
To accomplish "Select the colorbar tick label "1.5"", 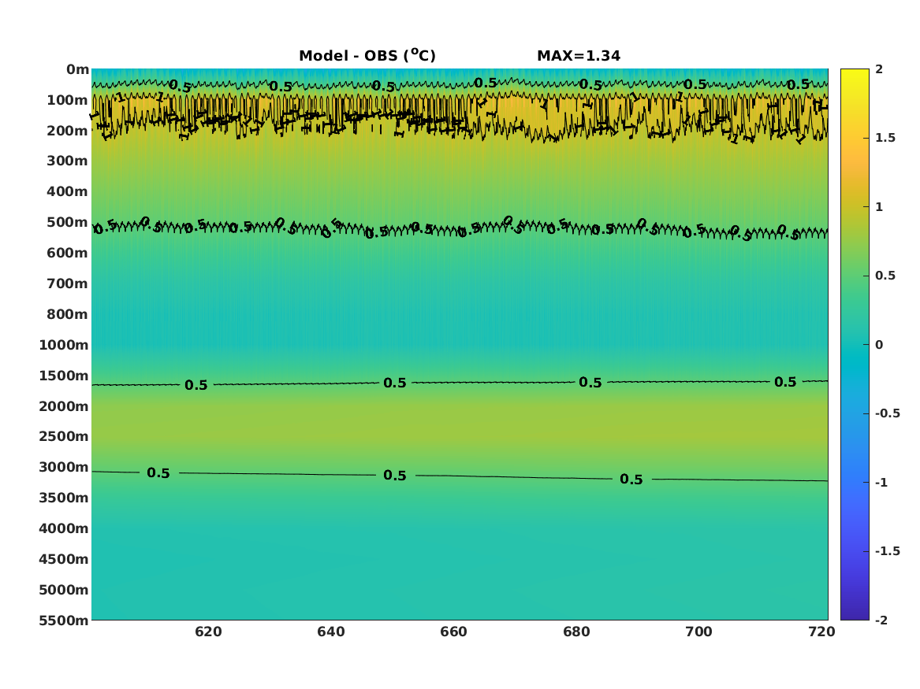I will point(885,138).
